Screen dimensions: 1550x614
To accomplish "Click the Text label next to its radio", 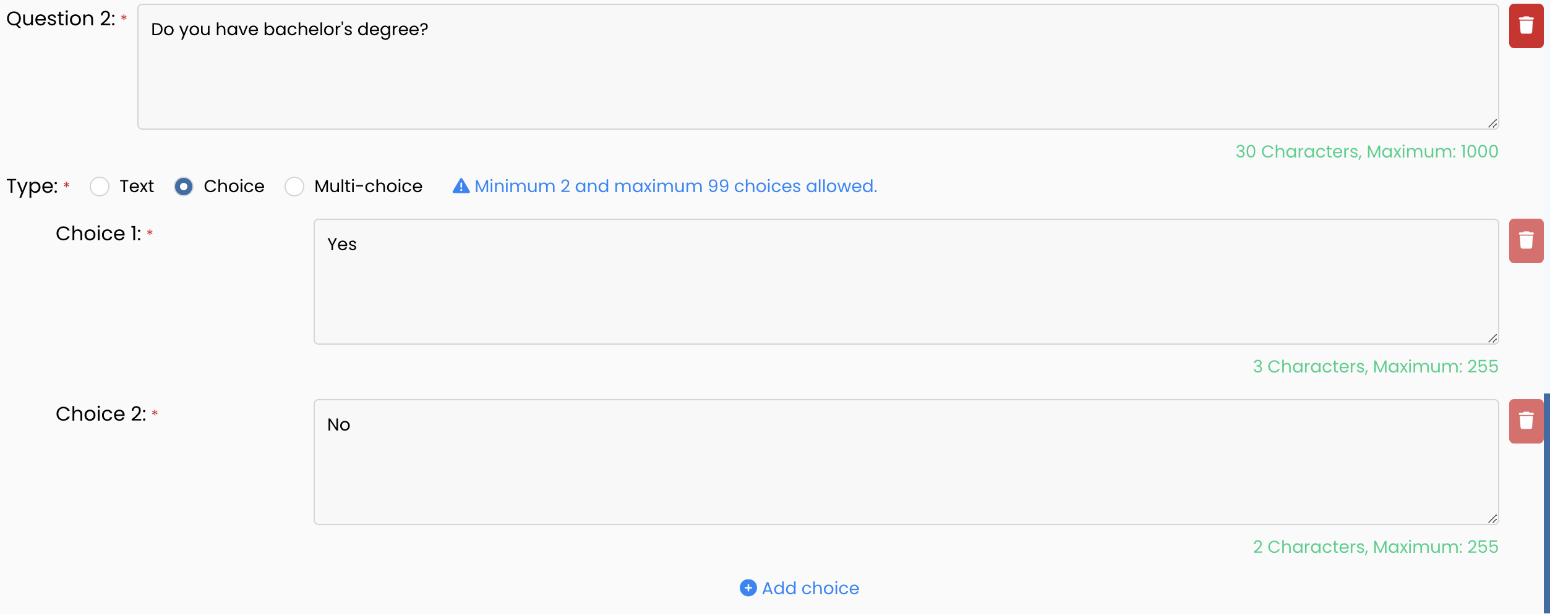I will coord(137,186).
